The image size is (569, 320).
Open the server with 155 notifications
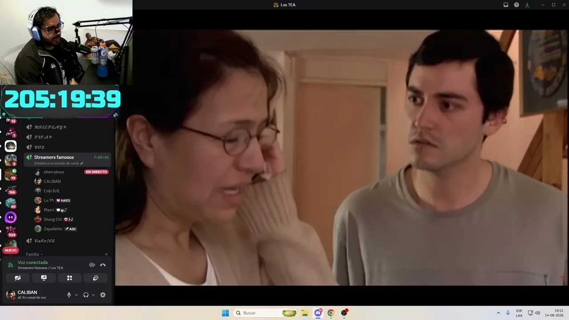11,190
